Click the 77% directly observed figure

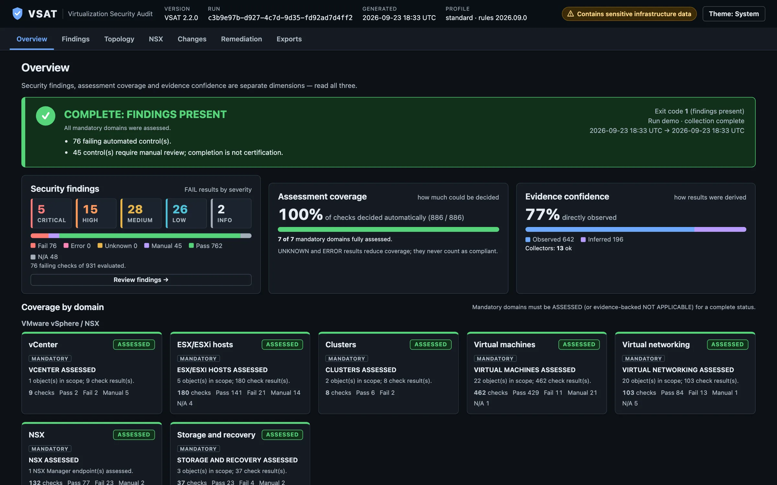pyautogui.click(x=542, y=214)
